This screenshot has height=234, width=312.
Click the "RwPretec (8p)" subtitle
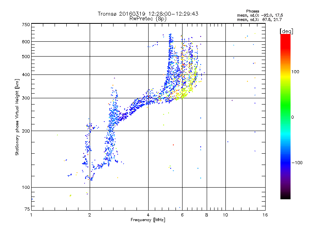148,19
